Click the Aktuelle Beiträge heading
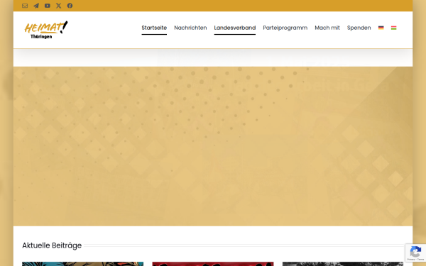Screen dimensions: 426x266 (x=52, y=245)
